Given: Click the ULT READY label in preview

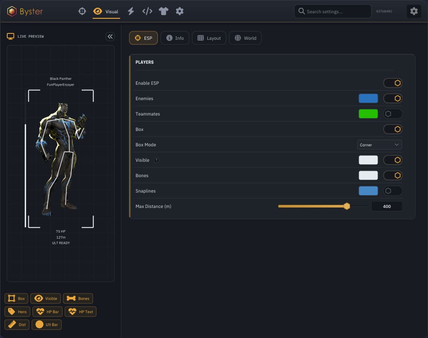Looking at the screenshot, I should click(x=61, y=243).
